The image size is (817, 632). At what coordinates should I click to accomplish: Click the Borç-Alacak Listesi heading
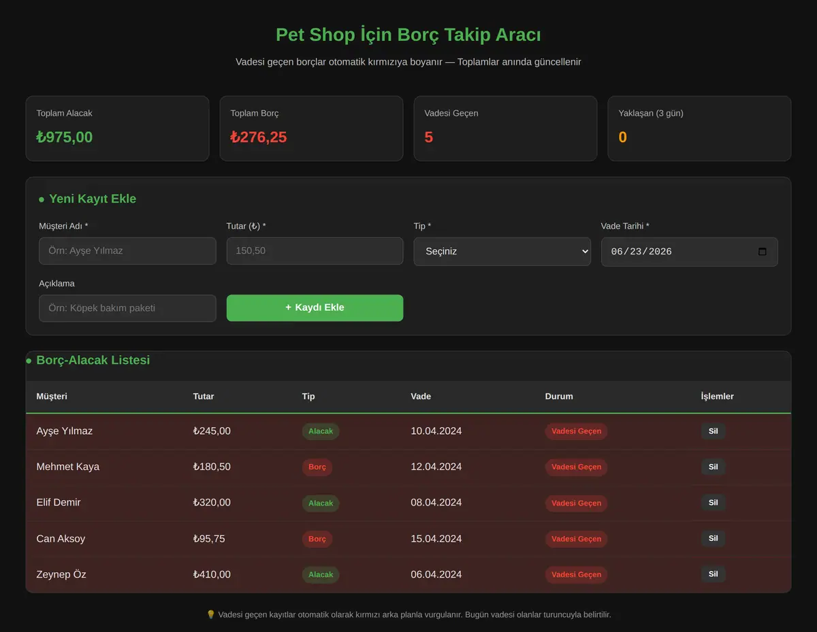pyautogui.click(x=93, y=360)
